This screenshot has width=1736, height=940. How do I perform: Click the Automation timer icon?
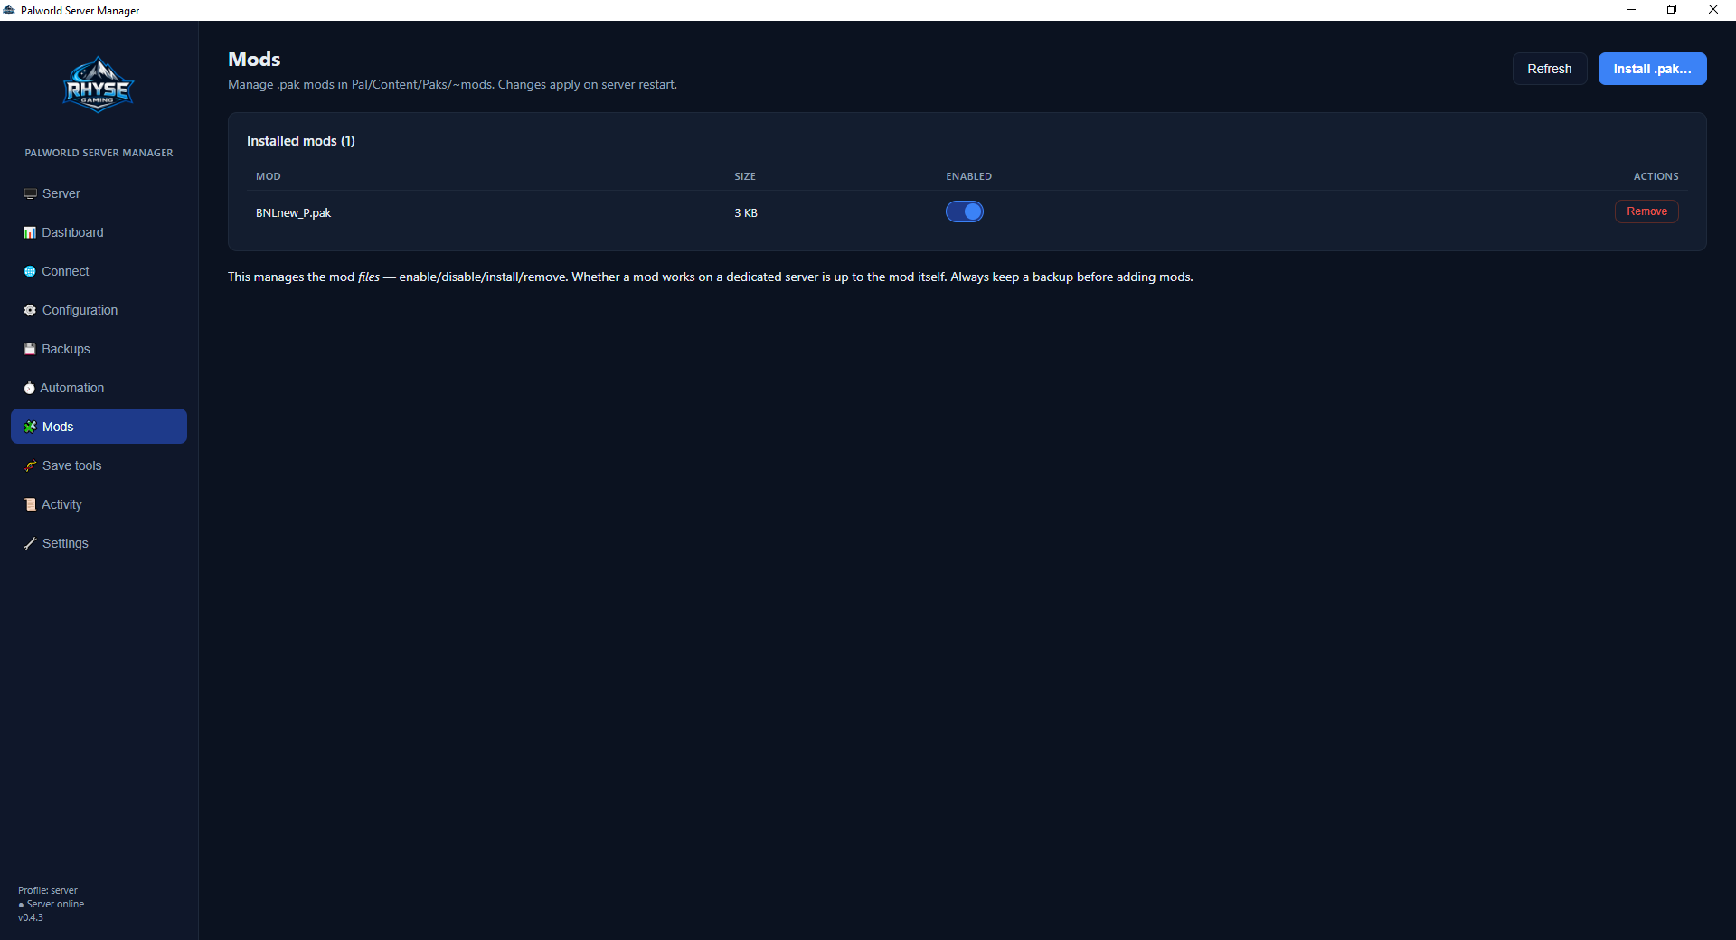pyautogui.click(x=29, y=388)
